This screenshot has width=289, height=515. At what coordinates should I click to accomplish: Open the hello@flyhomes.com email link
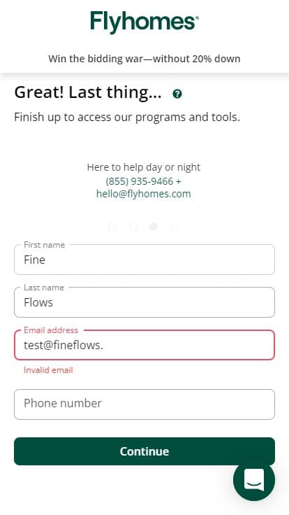pyautogui.click(x=144, y=194)
